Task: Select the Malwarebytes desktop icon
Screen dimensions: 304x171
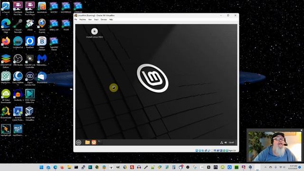Action: click(x=42, y=60)
